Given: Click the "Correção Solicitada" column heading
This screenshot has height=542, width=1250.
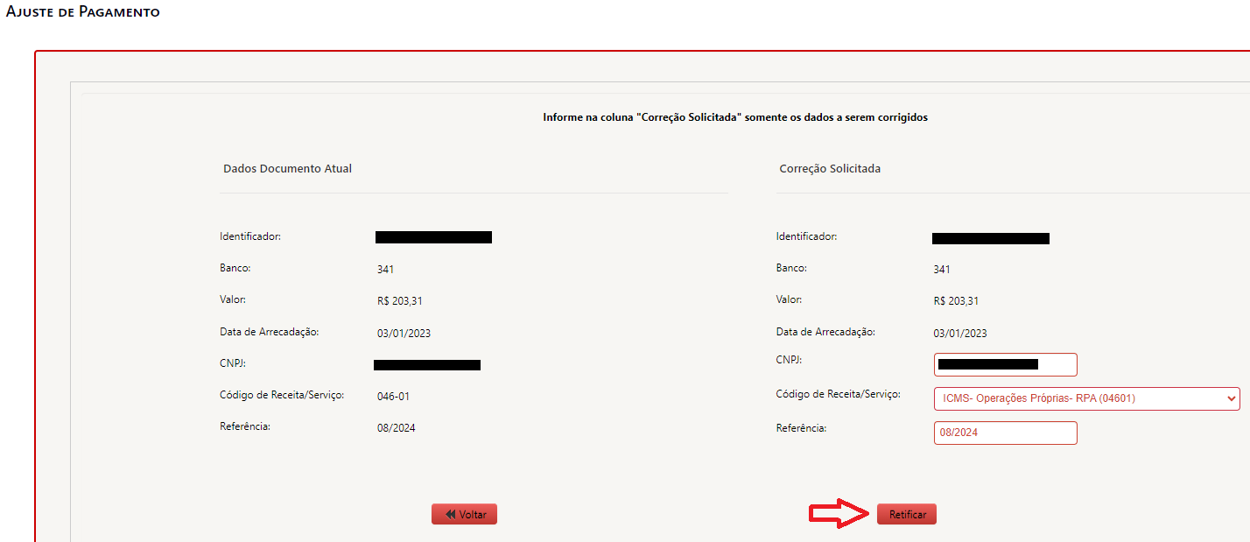Looking at the screenshot, I should [x=830, y=168].
